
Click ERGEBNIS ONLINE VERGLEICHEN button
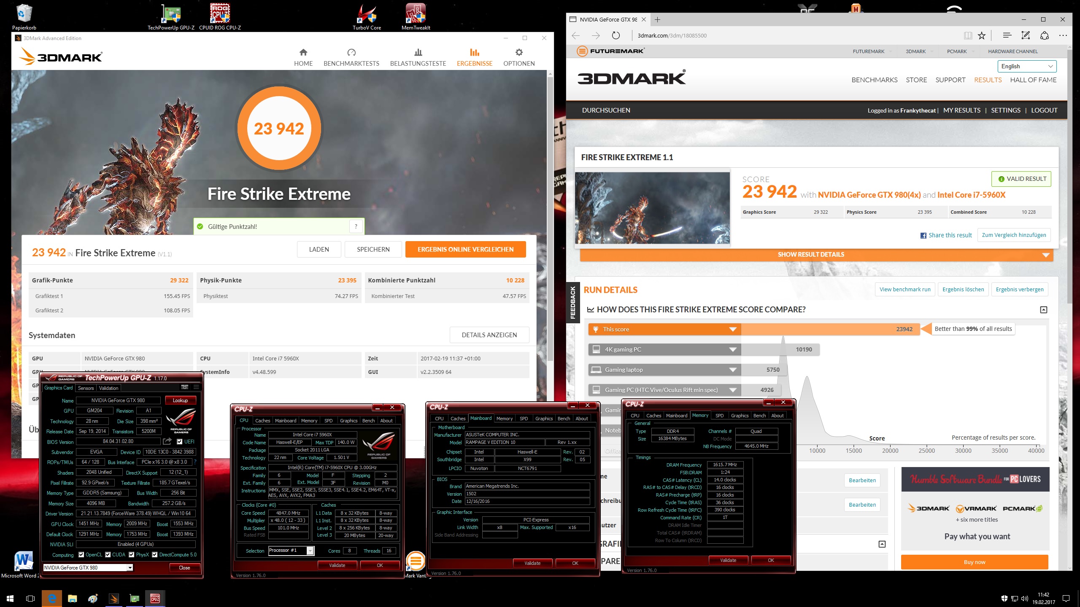tap(465, 250)
